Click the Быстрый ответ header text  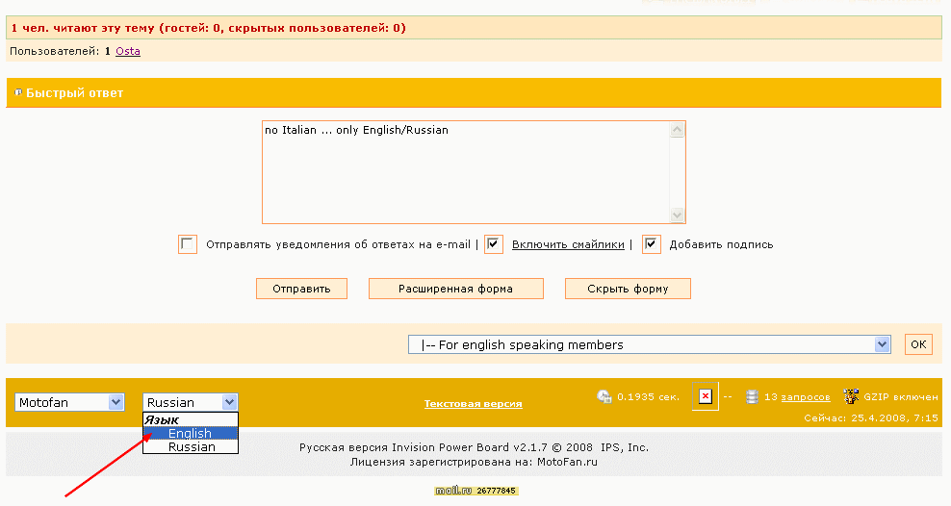click(75, 92)
